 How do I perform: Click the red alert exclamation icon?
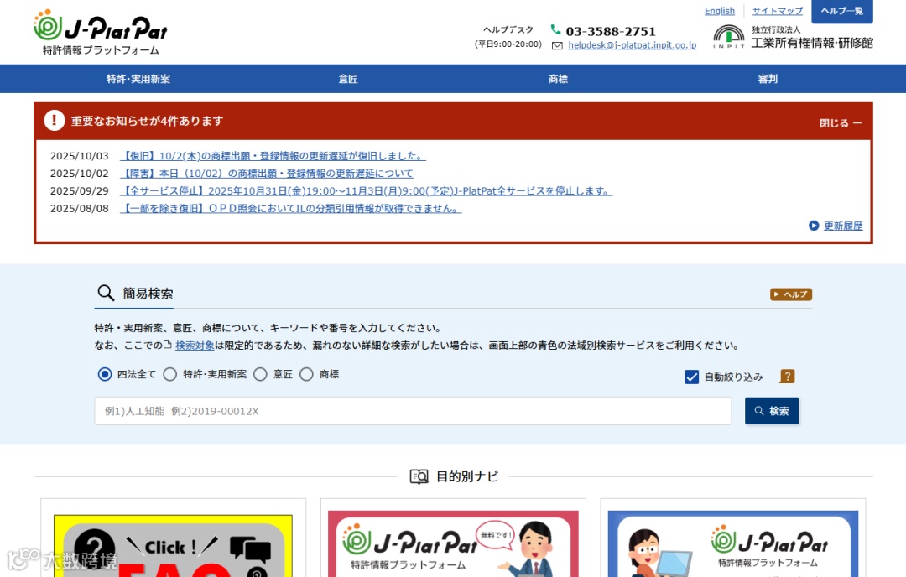tap(55, 120)
